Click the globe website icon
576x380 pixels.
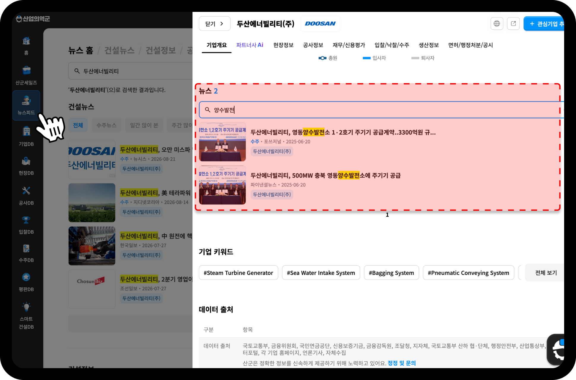click(497, 23)
